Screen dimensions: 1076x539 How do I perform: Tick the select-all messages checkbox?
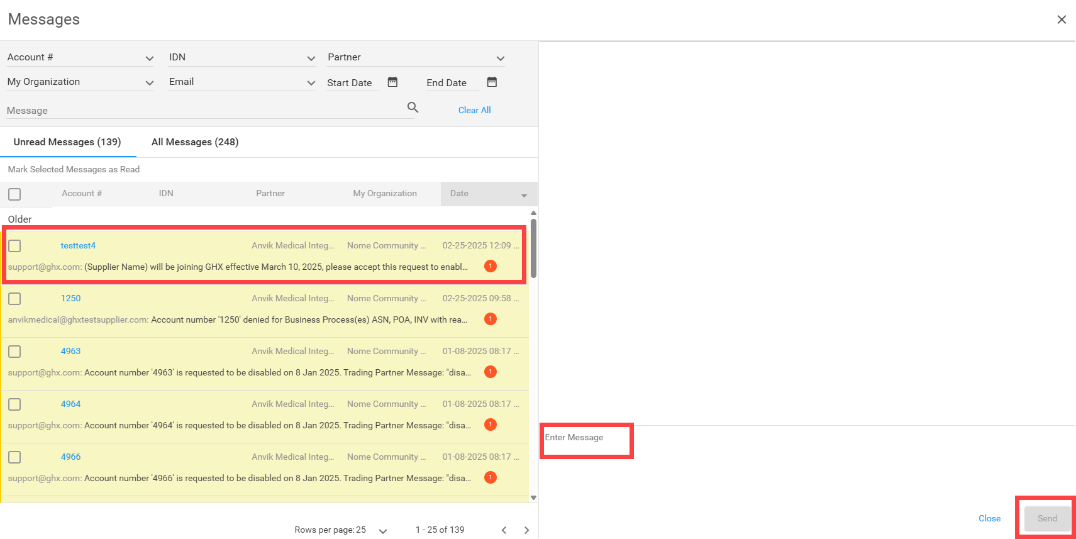coord(14,194)
